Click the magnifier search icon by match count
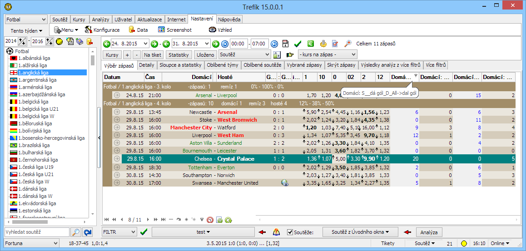Image resolution: width=526 pixels, height=251 pixels. [347, 44]
